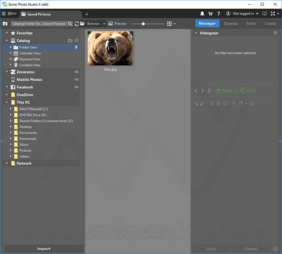The height and width of the screenshot is (254, 282).
Task: Click the search magnifier in path bar
Action: [70, 24]
